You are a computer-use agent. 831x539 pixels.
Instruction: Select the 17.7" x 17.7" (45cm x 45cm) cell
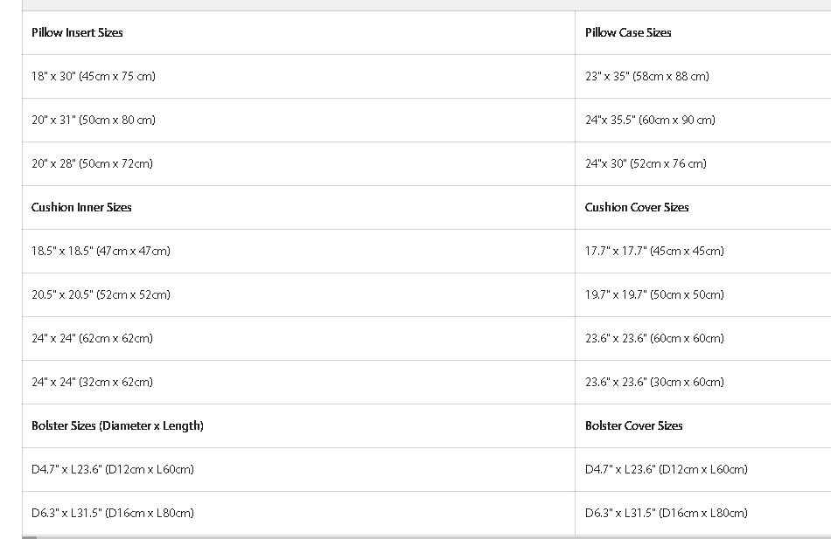click(654, 251)
